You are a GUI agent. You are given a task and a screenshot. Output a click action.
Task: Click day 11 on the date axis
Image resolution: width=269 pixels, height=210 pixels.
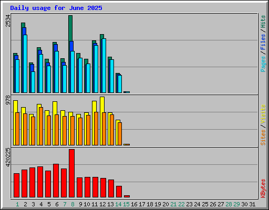click(95, 204)
